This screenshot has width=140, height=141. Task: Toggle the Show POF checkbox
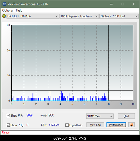(x=8, y=125)
